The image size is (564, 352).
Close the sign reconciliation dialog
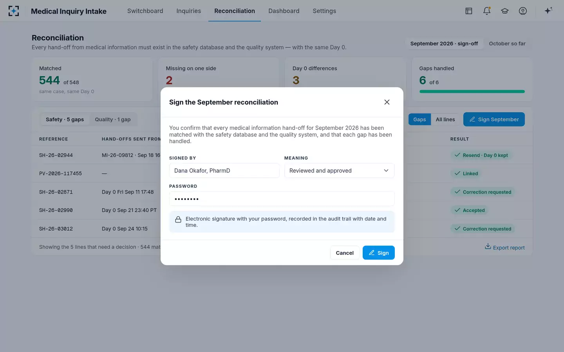387,102
